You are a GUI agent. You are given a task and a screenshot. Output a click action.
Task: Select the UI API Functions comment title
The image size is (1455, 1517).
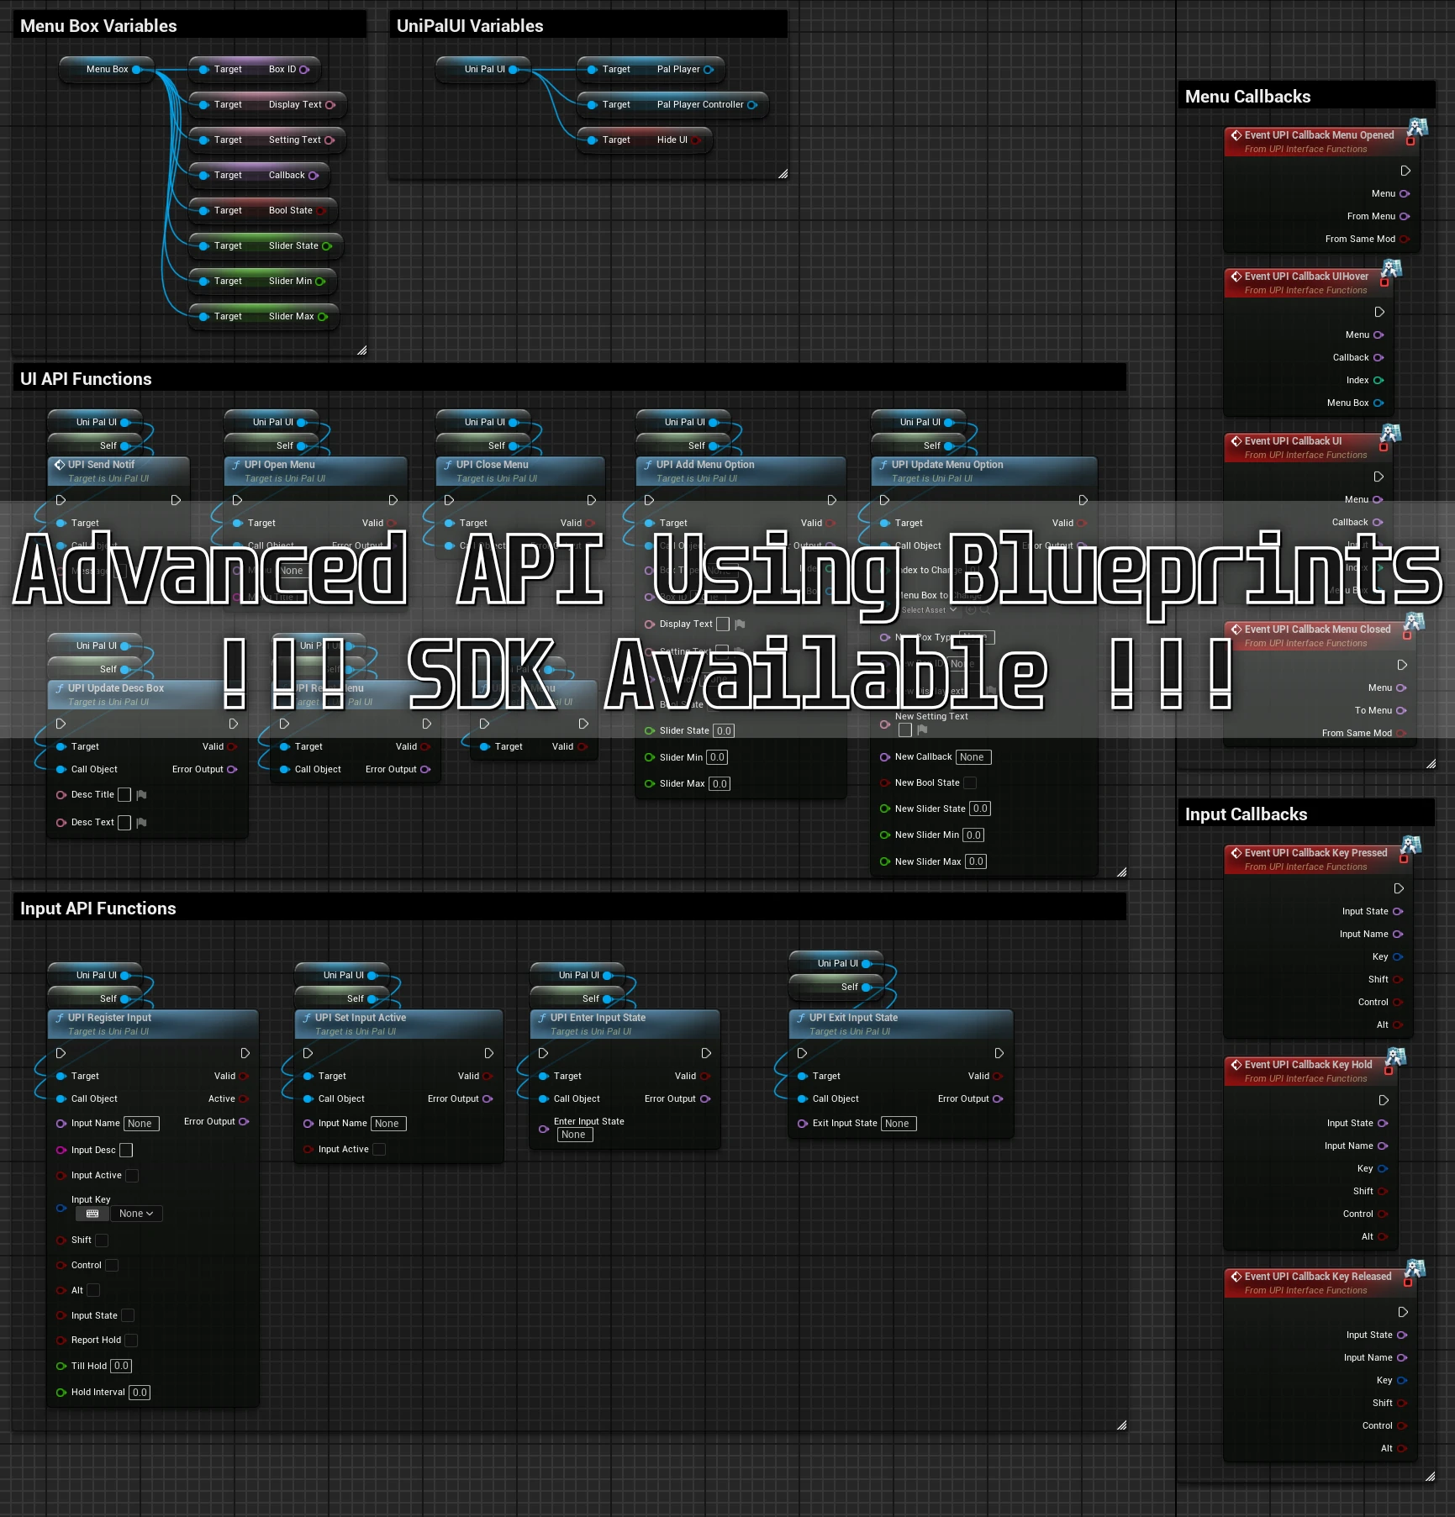pyautogui.click(x=86, y=379)
